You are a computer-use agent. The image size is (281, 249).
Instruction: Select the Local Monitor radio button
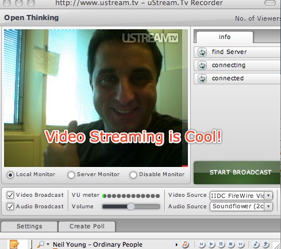click(x=10, y=175)
